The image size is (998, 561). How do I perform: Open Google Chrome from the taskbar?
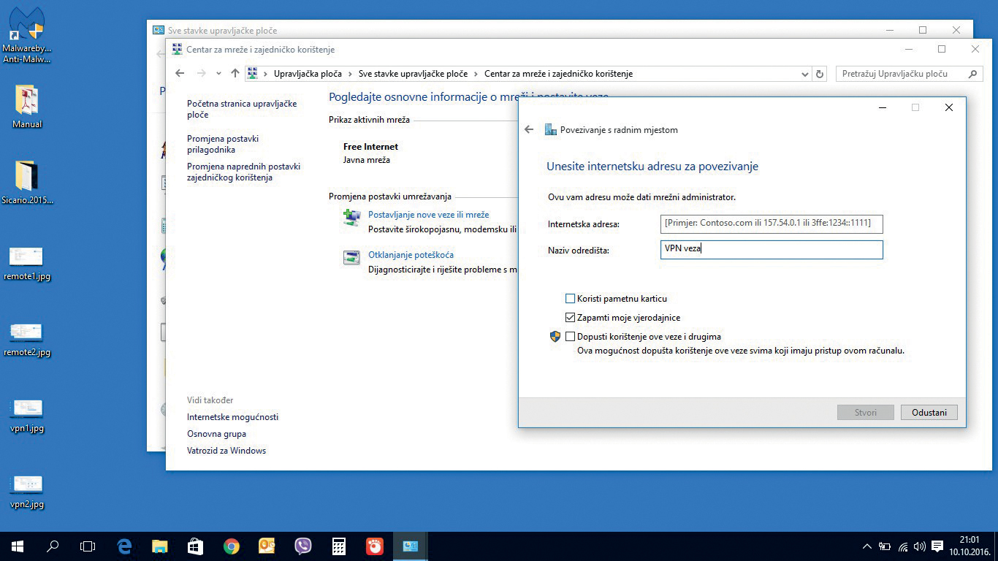pos(232,546)
